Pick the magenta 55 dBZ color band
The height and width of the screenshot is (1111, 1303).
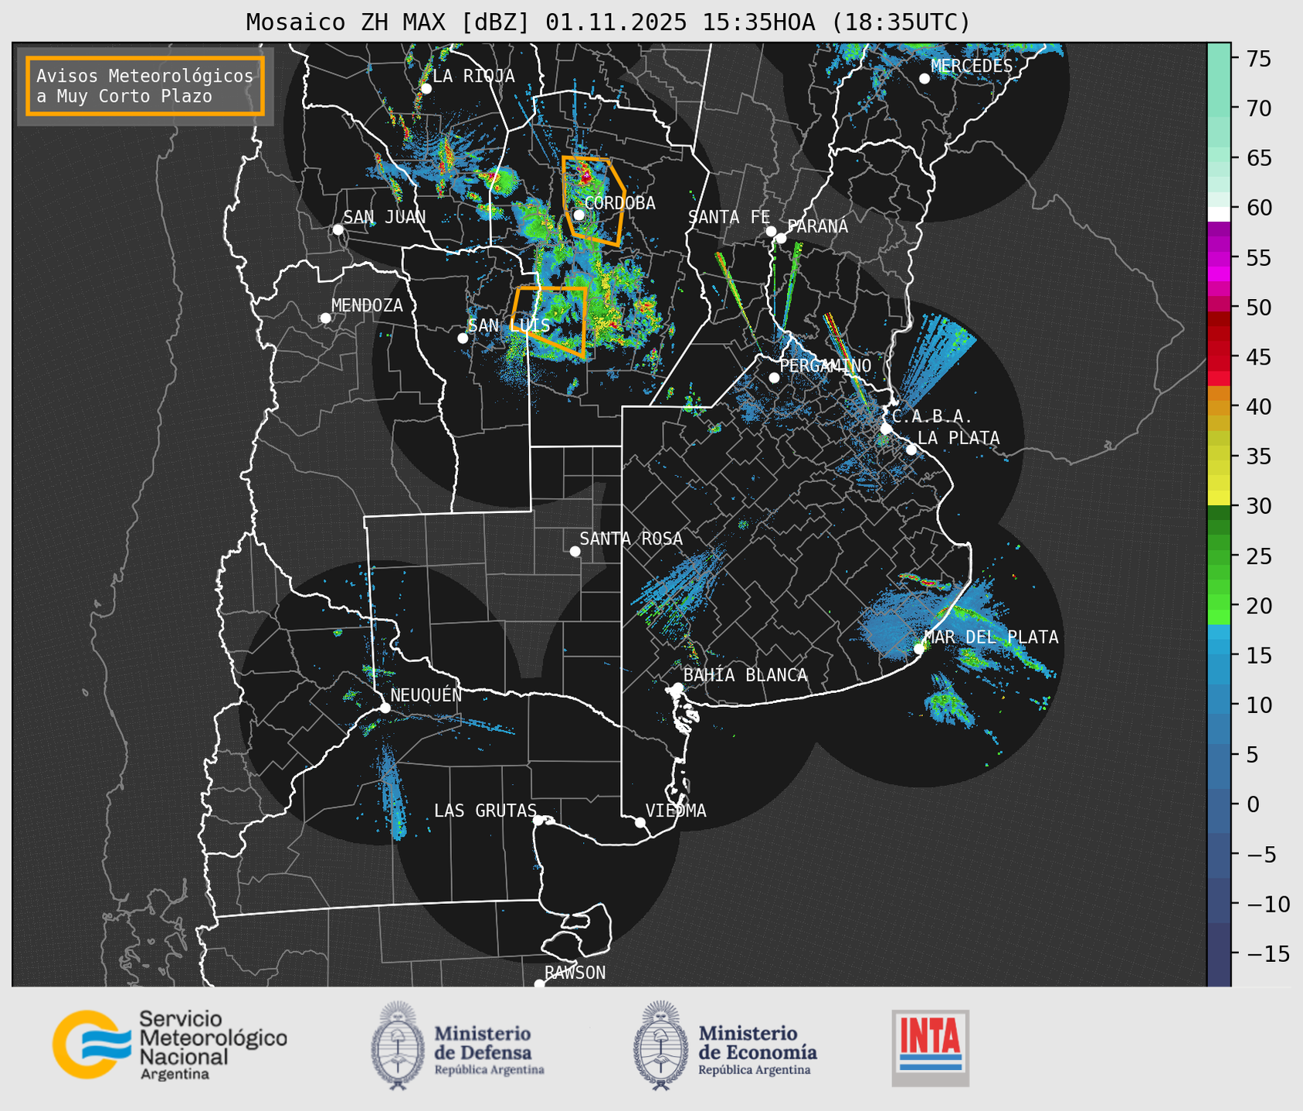click(x=1218, y=259)
